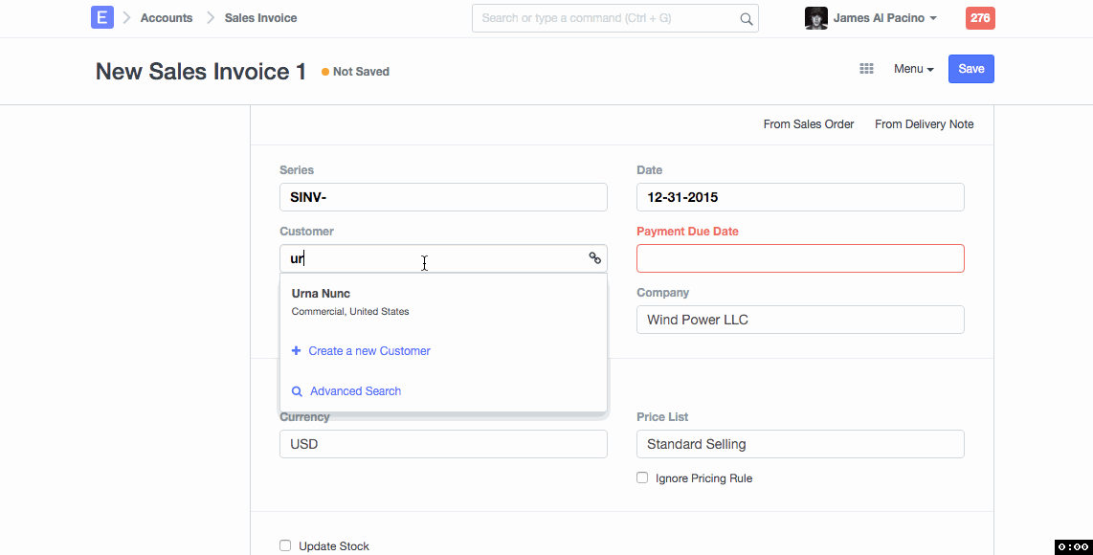The height and width of the screenshot is (555, 1093).
Task: Go to Accounts breadcrumb
Action: (166, 18)
